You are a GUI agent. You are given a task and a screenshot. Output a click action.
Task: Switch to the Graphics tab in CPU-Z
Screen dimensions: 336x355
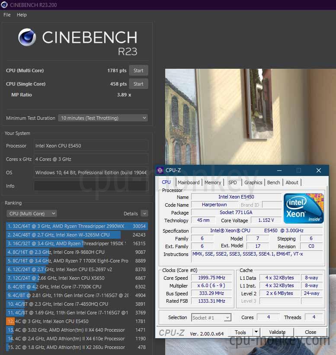[x=253, y=182]
